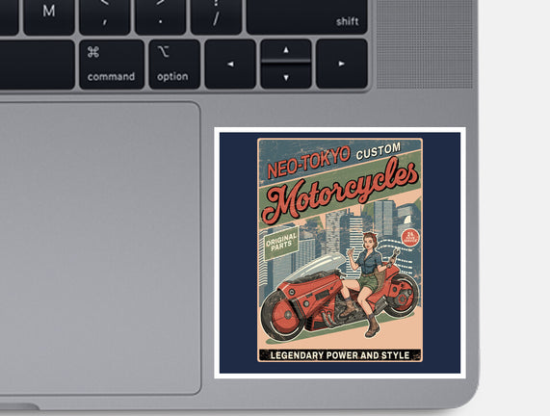Click the option key
Image resolution: width=550 pixels, height=416 pixels.
click(174, 65)
